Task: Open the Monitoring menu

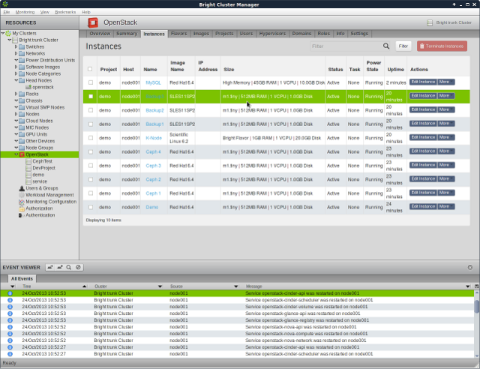Action: tap(25, 12)
